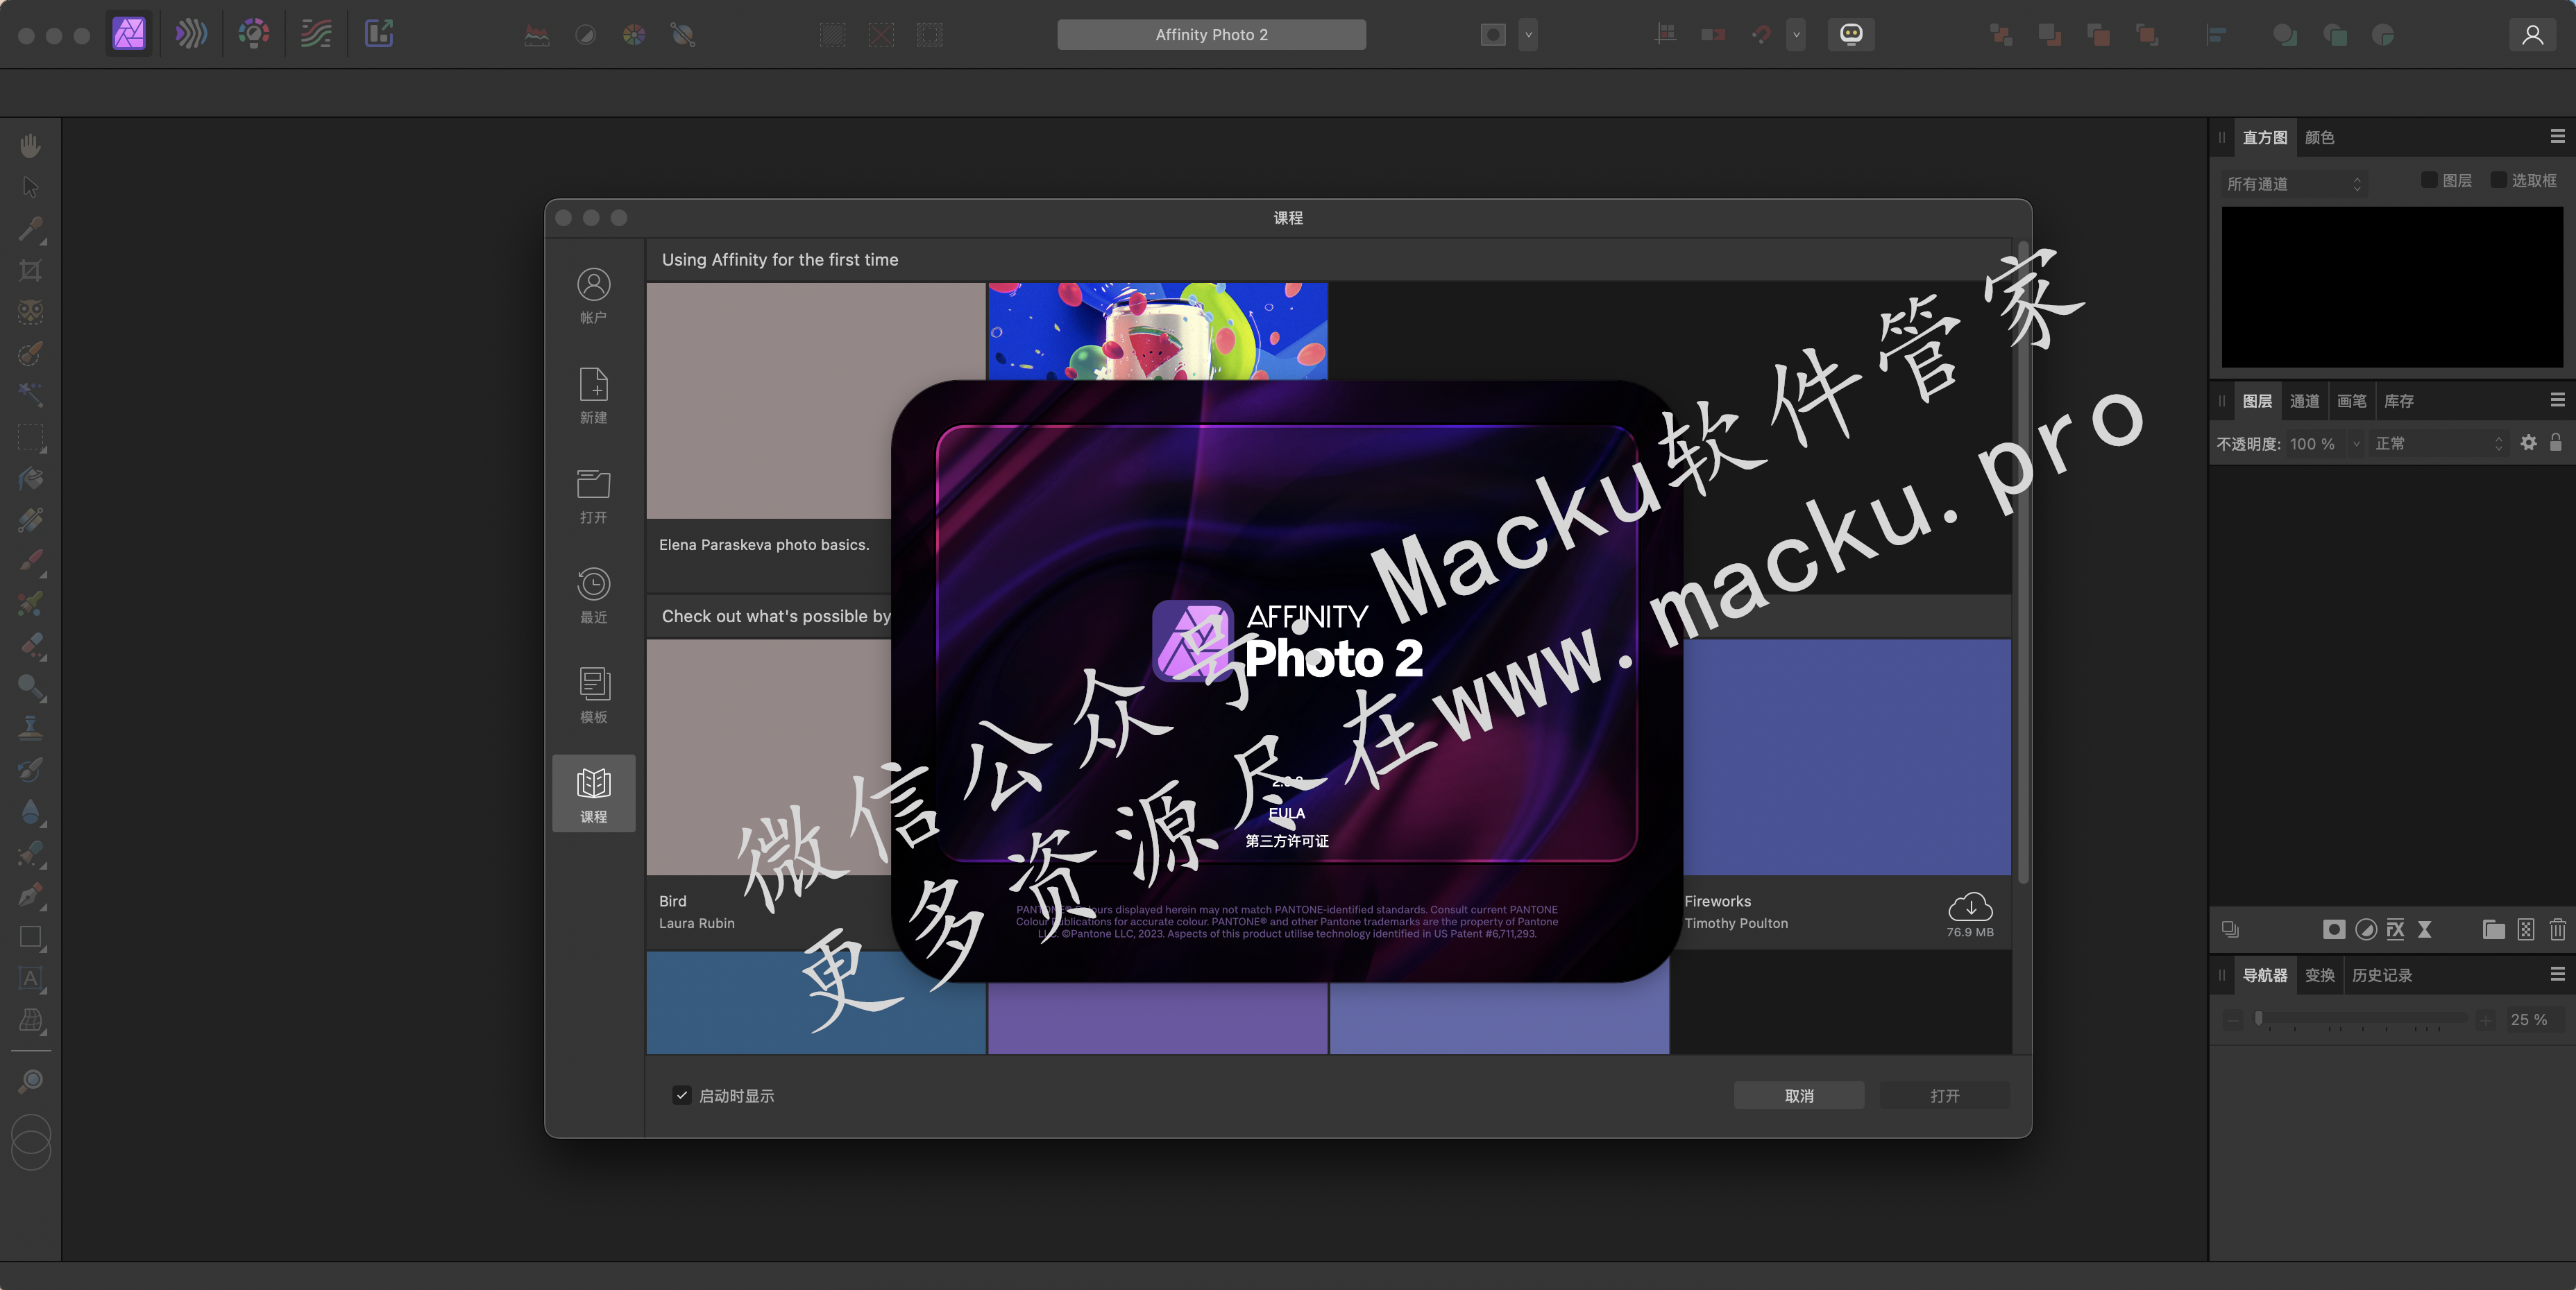Pick the Colour Picker eyedropper tool
The height and width of the screenshot is (1290, 2576).
(x=30, y=229)
